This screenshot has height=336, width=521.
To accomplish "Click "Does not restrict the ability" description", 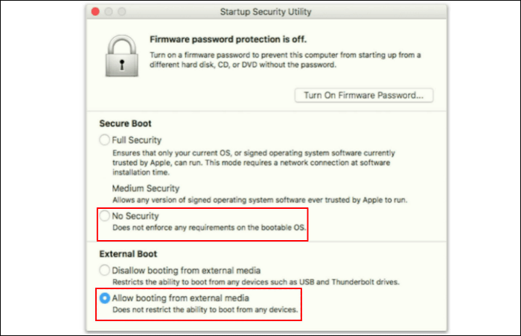I will [x=205, y=308].
